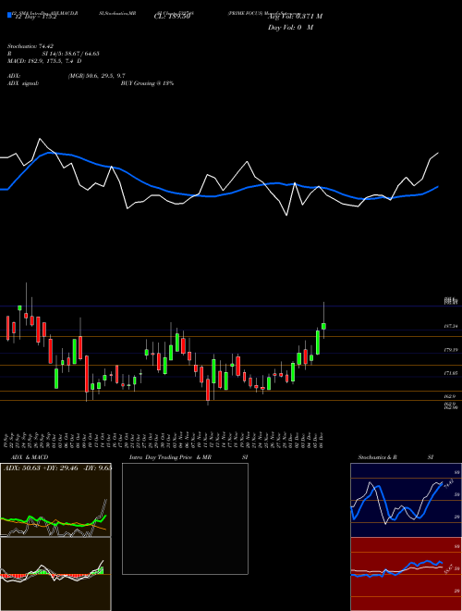Select the 'SI 14/3: 58.67 / 64.63' value
The image size is (462, 611).
71,54
